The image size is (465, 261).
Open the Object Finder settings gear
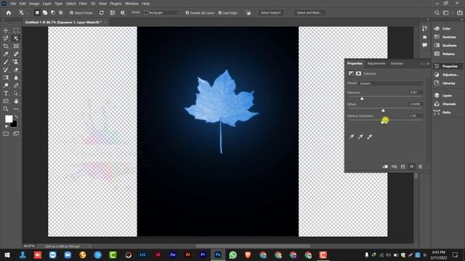[x=123, y=13]
